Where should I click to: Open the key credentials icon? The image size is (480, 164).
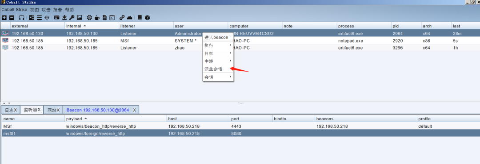click(x=72, y=18)
